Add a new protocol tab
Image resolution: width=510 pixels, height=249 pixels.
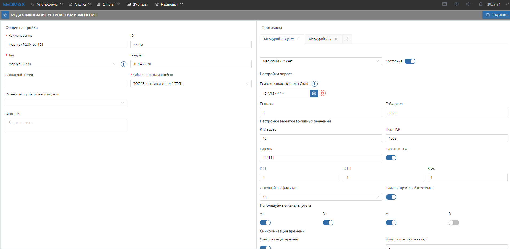point(347,39)
